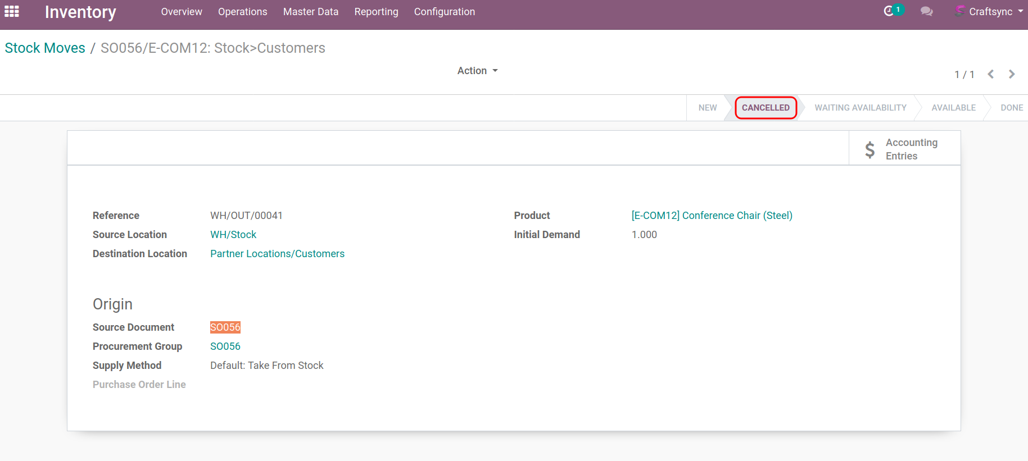1028x461 pixels.
Task: Navigate back to Stock Moves breadcrumb
Action: click(45, 48)
